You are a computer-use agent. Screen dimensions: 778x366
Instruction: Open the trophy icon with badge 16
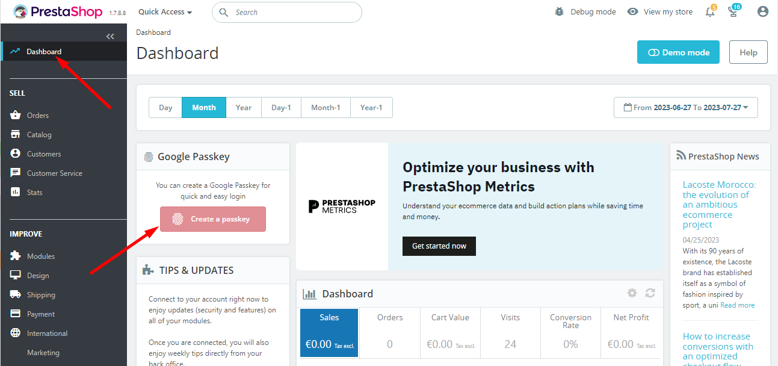(733, 11)
